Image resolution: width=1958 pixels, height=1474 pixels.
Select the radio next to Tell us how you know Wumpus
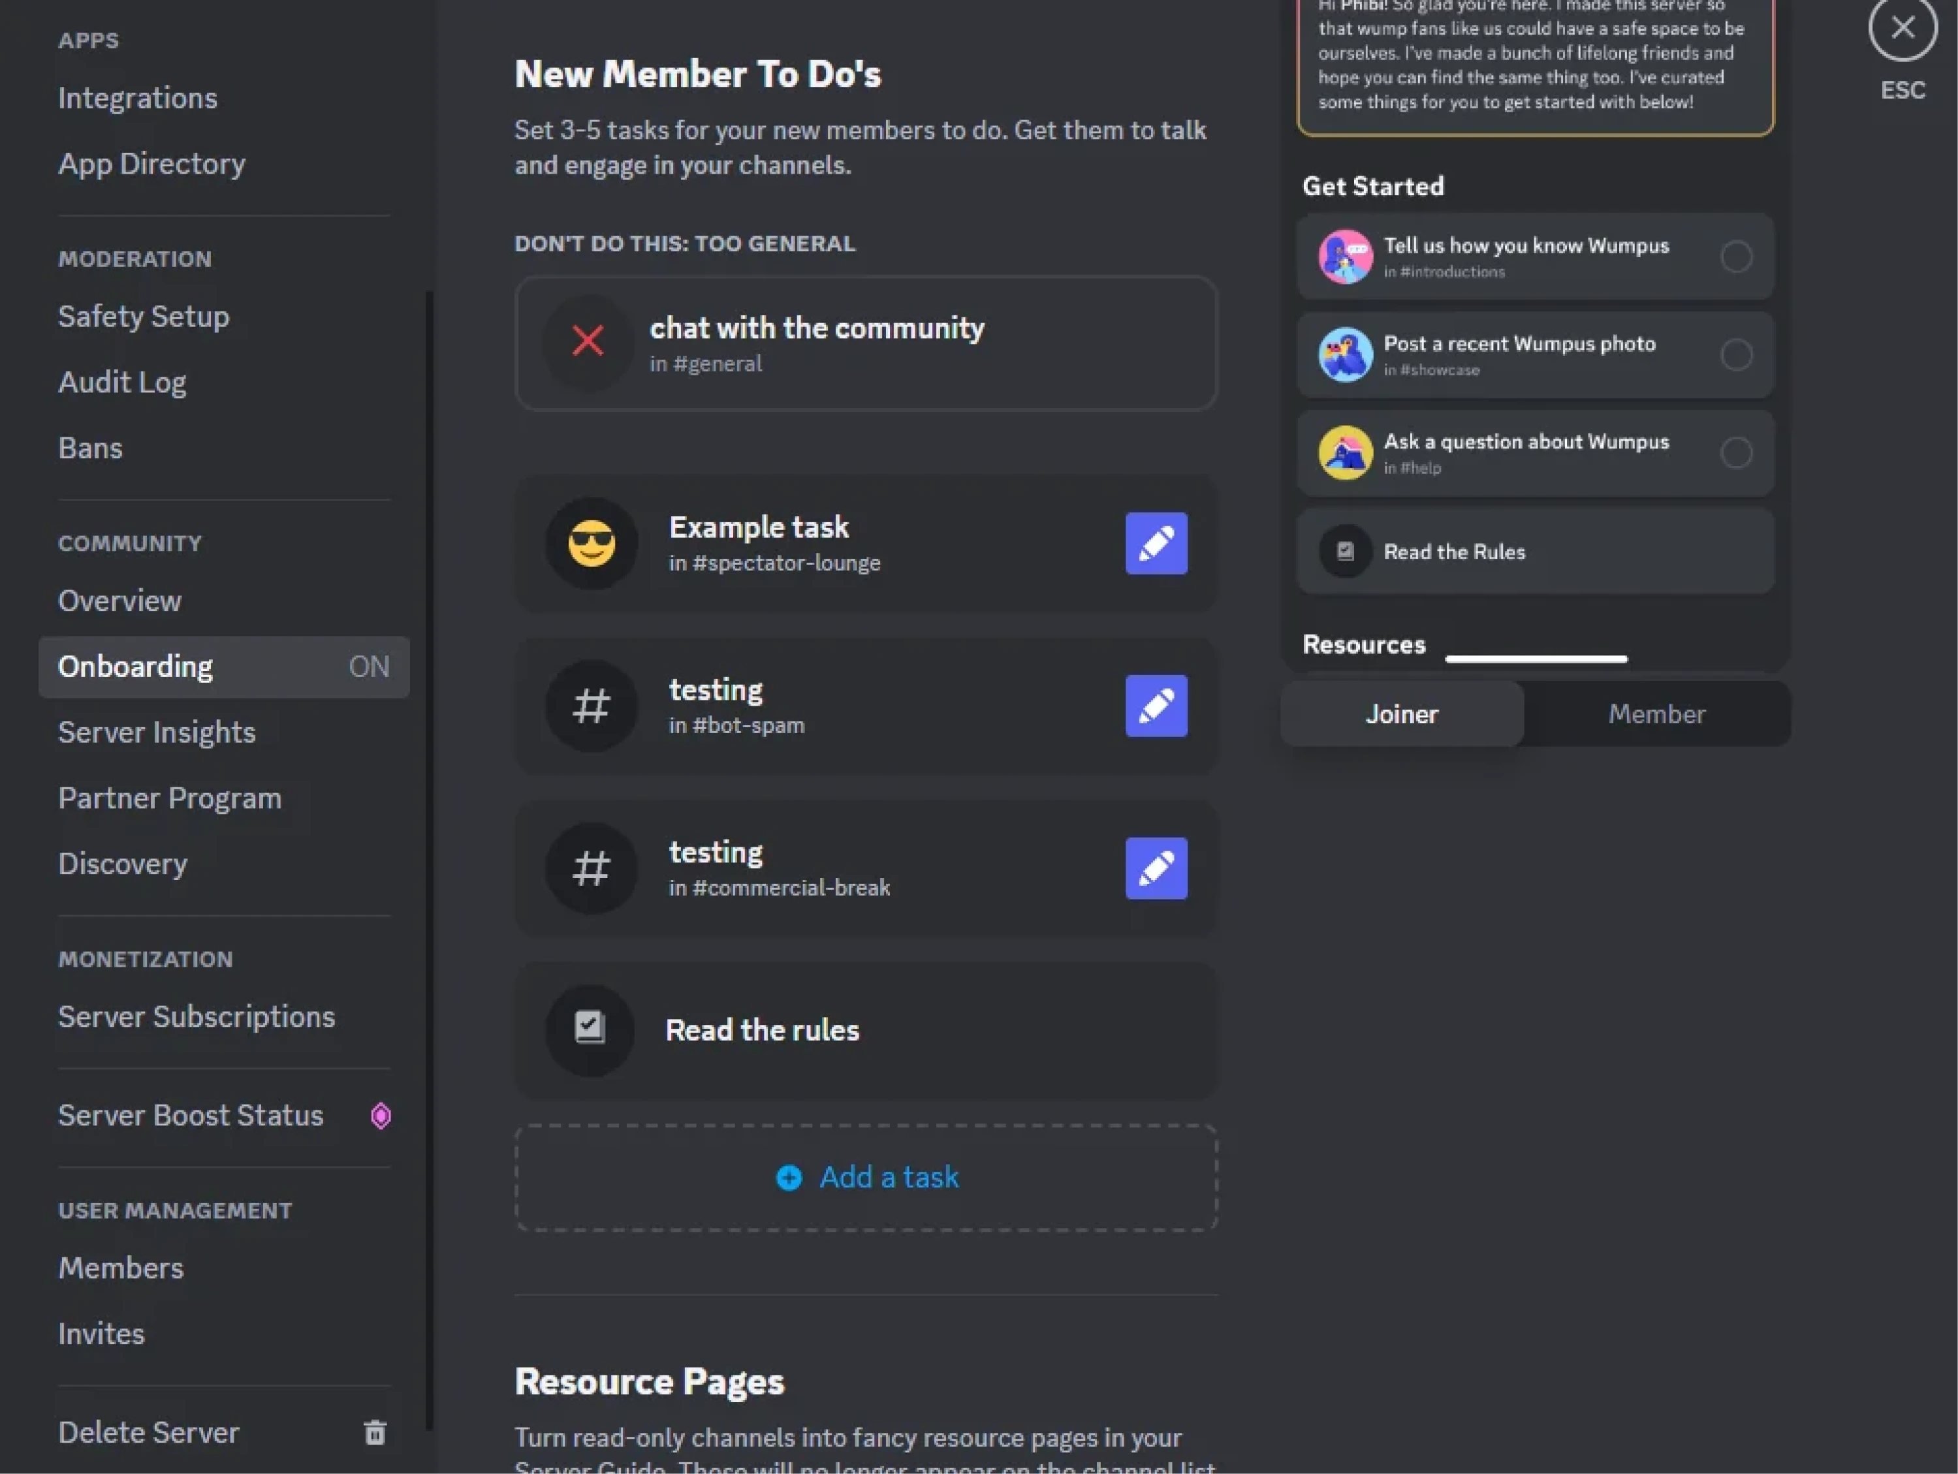tap(1737, 257)
